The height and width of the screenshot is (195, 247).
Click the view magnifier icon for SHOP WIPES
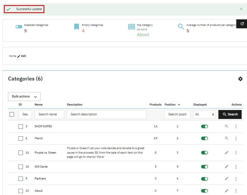(226, 126)
